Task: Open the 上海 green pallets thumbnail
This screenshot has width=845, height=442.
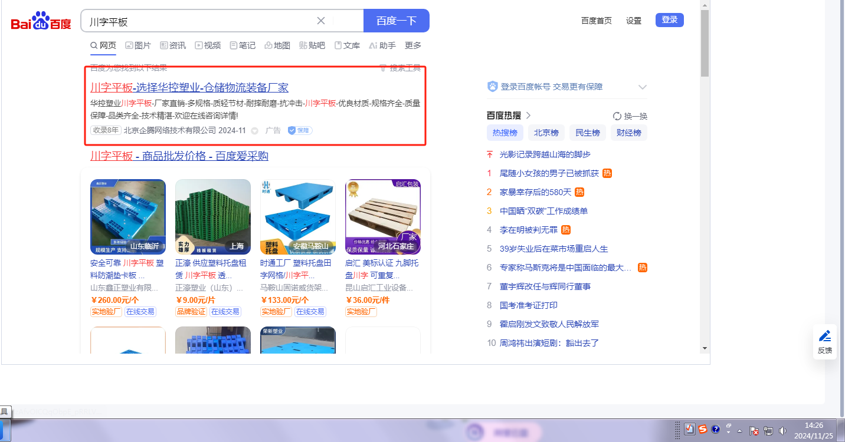Action: [213, 217]
